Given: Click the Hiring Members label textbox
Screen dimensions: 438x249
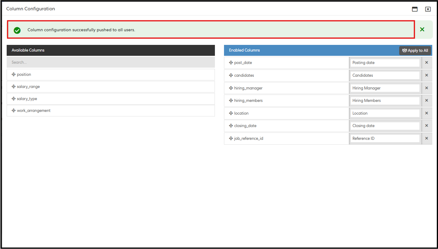Looking at the screenshot, I should 385,101.
